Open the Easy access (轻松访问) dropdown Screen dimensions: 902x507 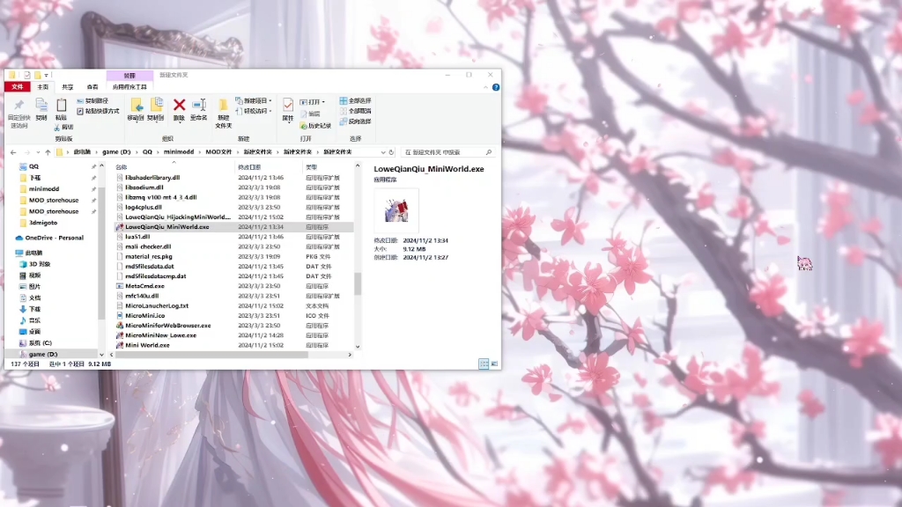click(x=254, y=111)
